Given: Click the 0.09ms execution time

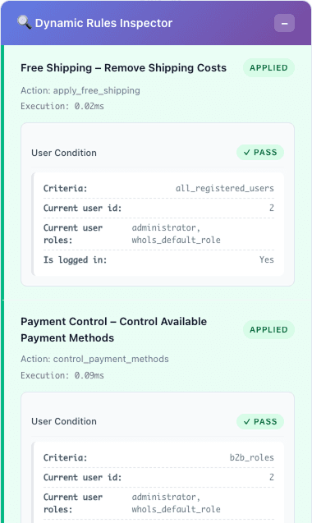Looking at the screenshot, I should 89,375.
